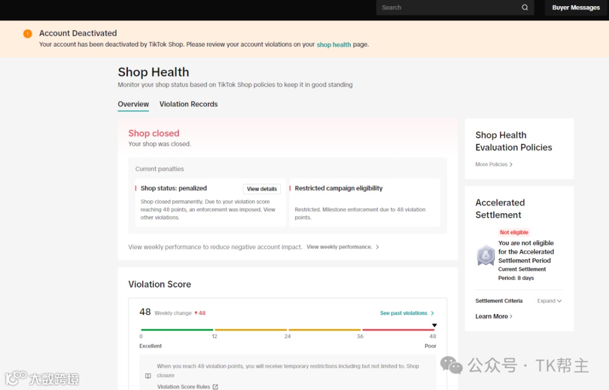Click the book icon beside violation note
Viewport: 609px width, 390px height.
pos(148,376)
